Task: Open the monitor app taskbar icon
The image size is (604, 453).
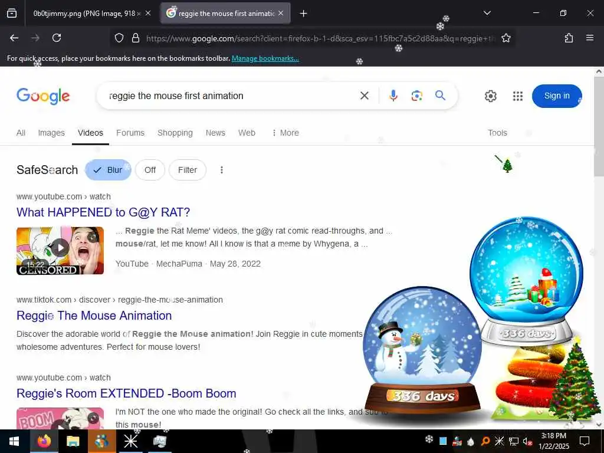Action: pos(159,441)
